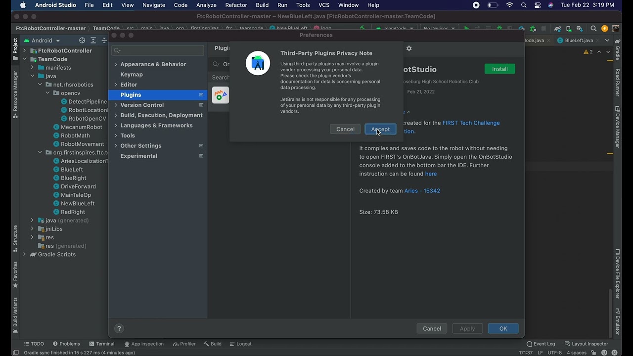The height and width of the screenshot is (356, 633).
Task: Click the help question mark button
Action: click(x=119, y=328)
